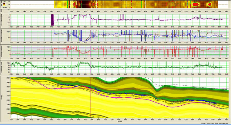Click the TVD (ft) axis label
The width and height of the screenshot is (231, 125).
coord(1,98)
